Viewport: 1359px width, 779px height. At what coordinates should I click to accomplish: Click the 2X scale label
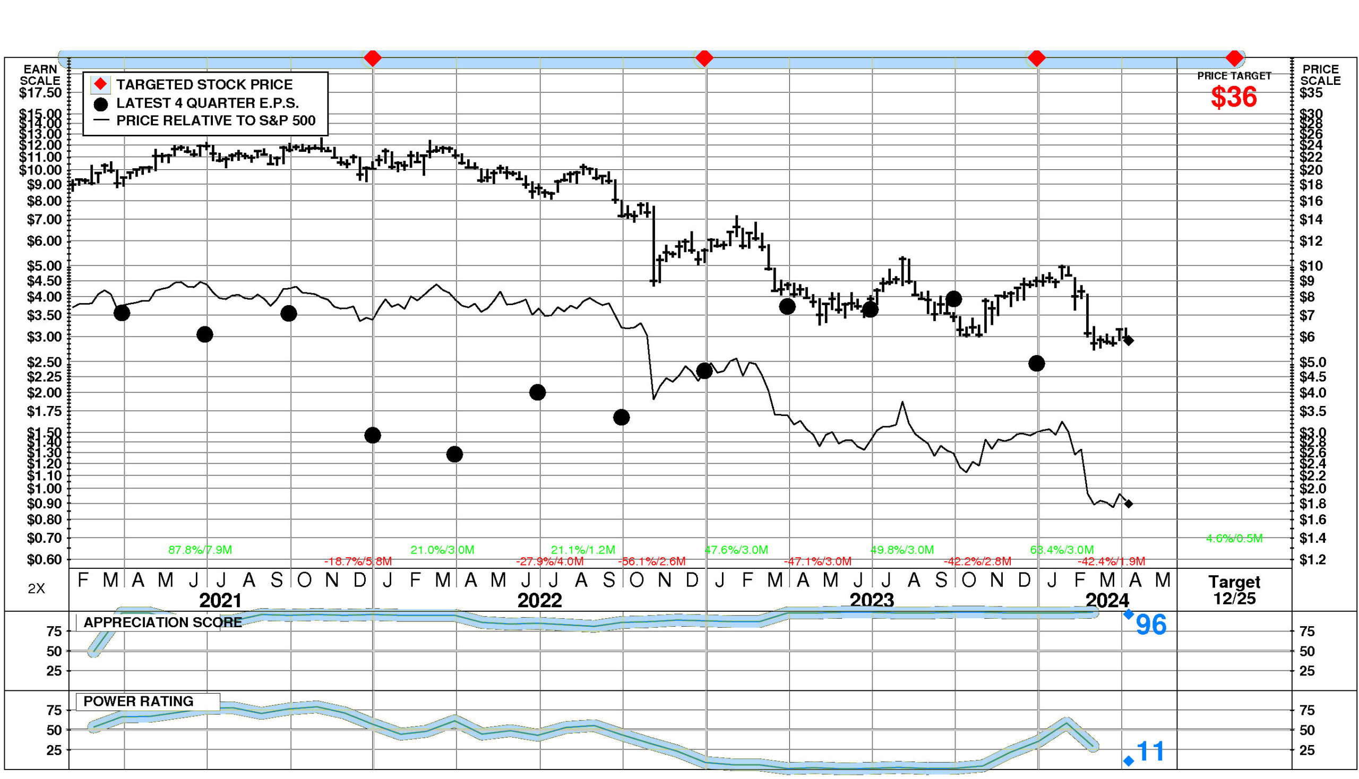coord(37,588)
